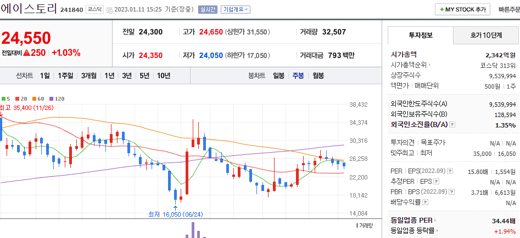Select the 1년 line chart range
520x238 pixels.
point(109,76)
